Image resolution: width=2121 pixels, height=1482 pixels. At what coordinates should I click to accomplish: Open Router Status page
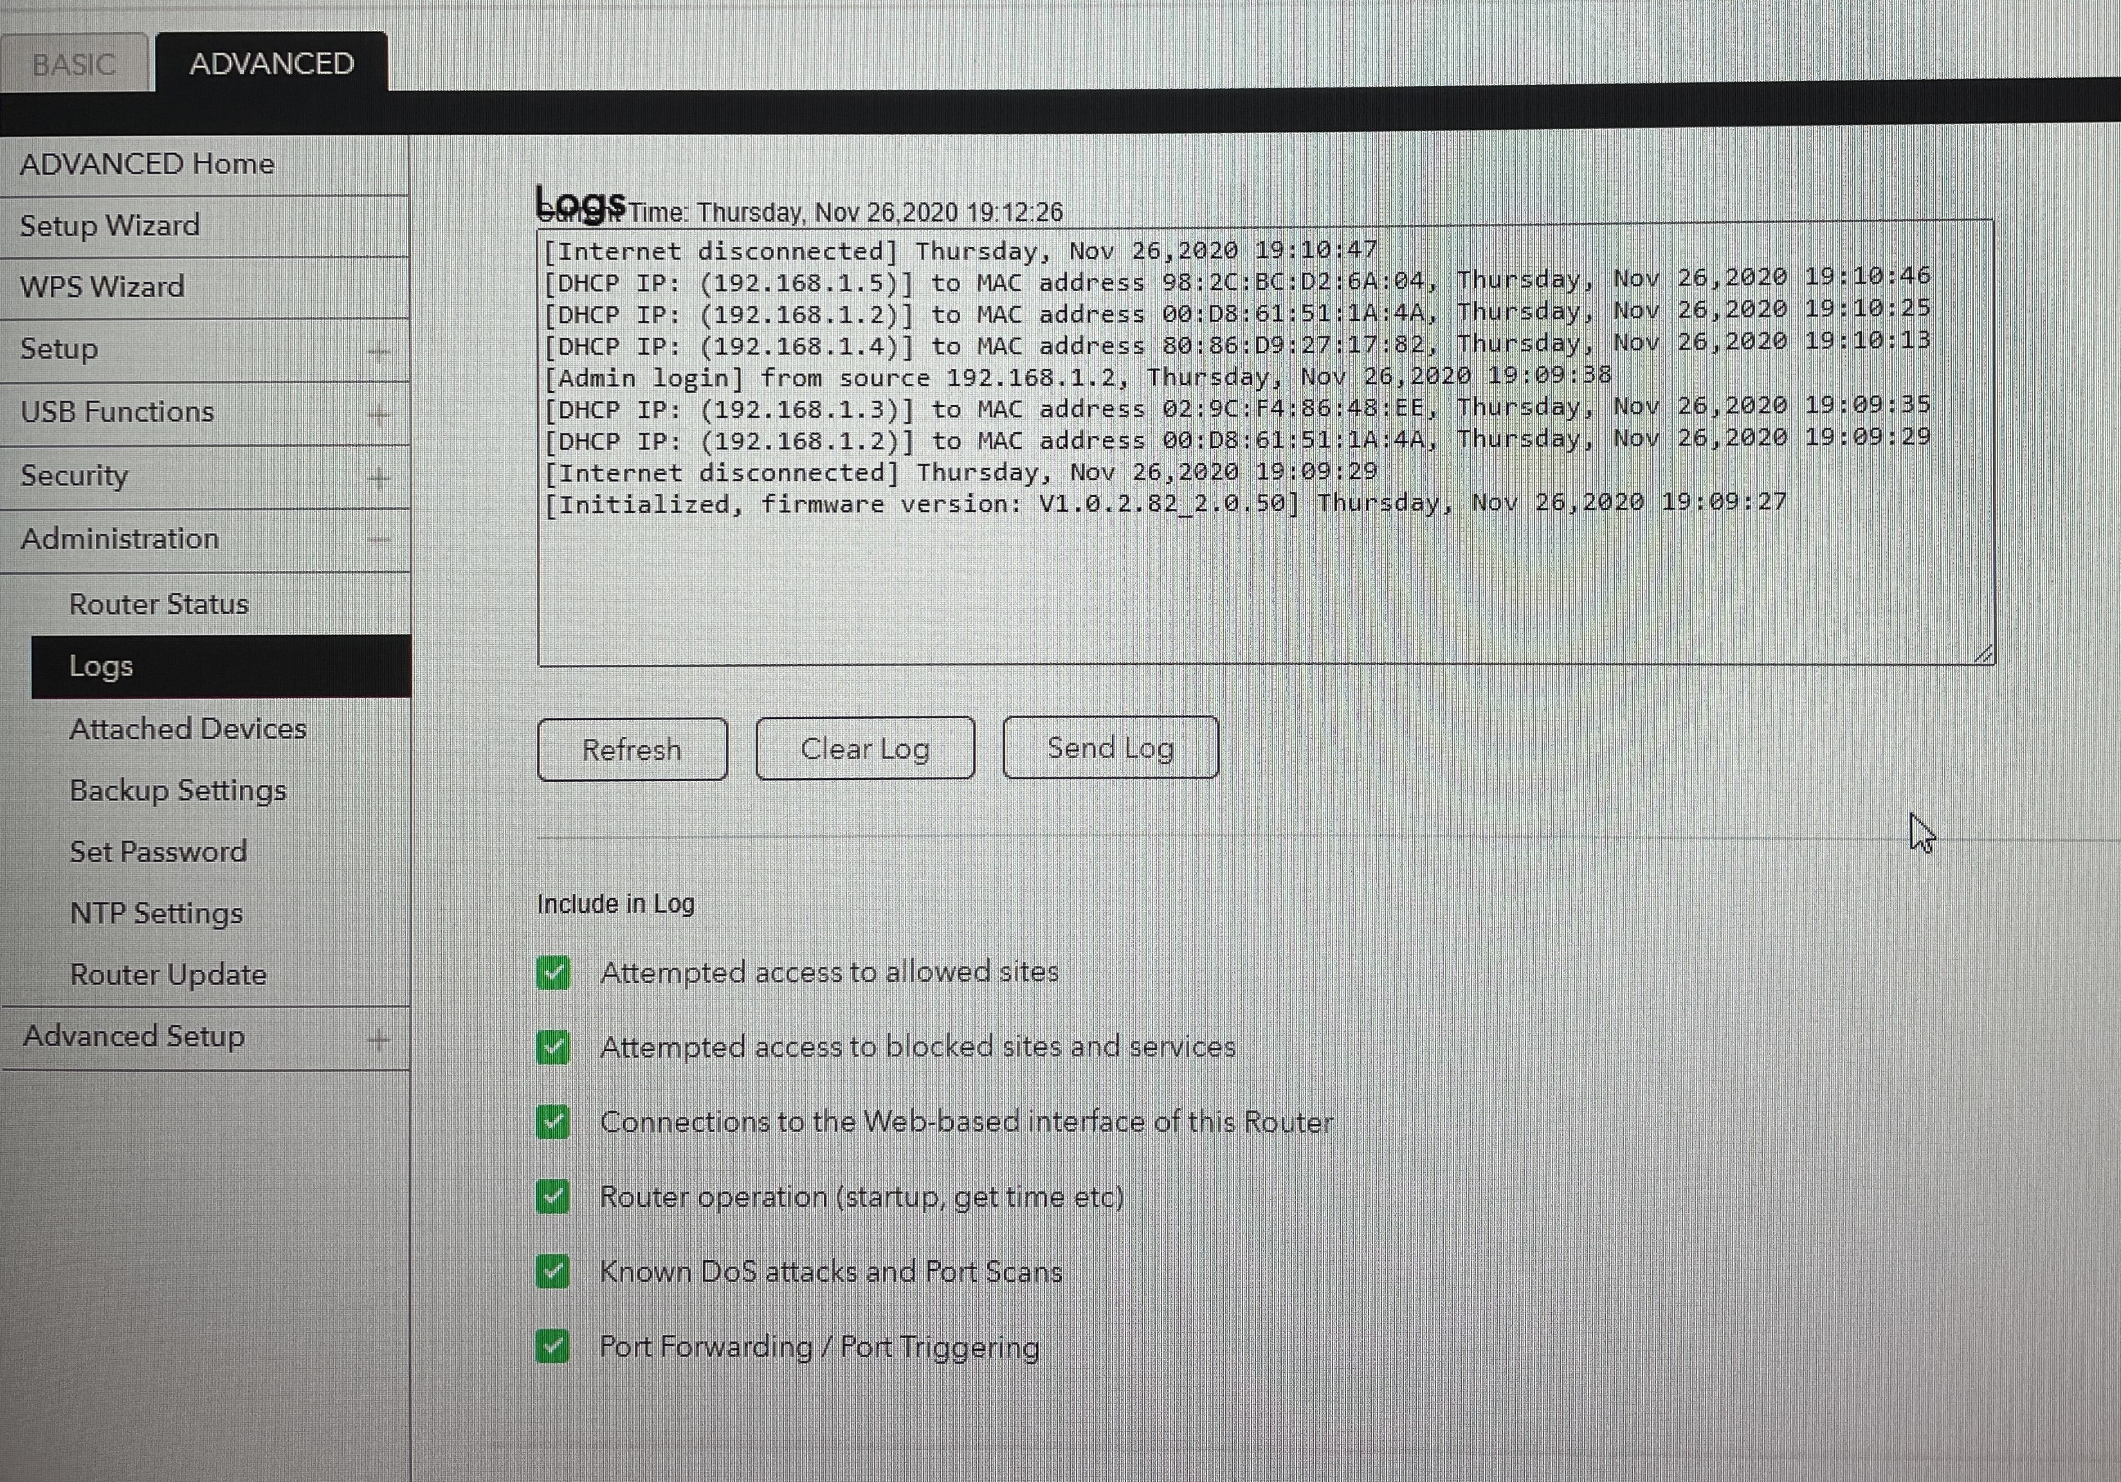point(159,604)
